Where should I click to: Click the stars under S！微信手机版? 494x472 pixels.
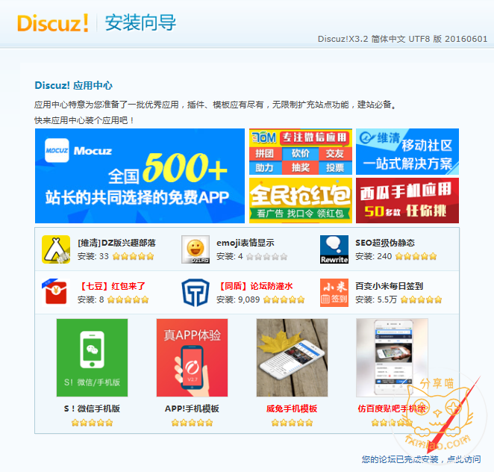[x=92, y=423]
